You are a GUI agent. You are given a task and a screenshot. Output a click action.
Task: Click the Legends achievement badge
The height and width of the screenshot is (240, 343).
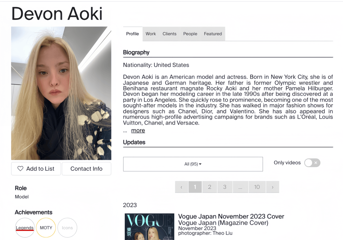pyautogui.click(x=25, y=228)
